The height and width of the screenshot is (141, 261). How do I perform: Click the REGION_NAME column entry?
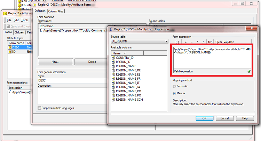point(126,66)
